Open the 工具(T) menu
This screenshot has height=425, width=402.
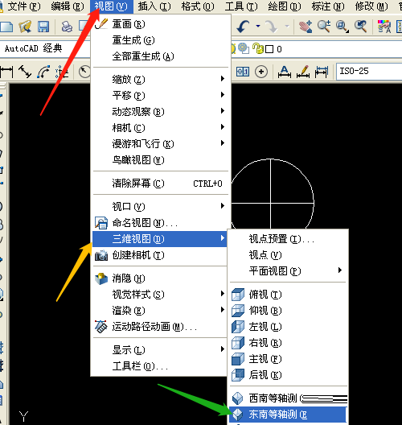pos(241,6)
